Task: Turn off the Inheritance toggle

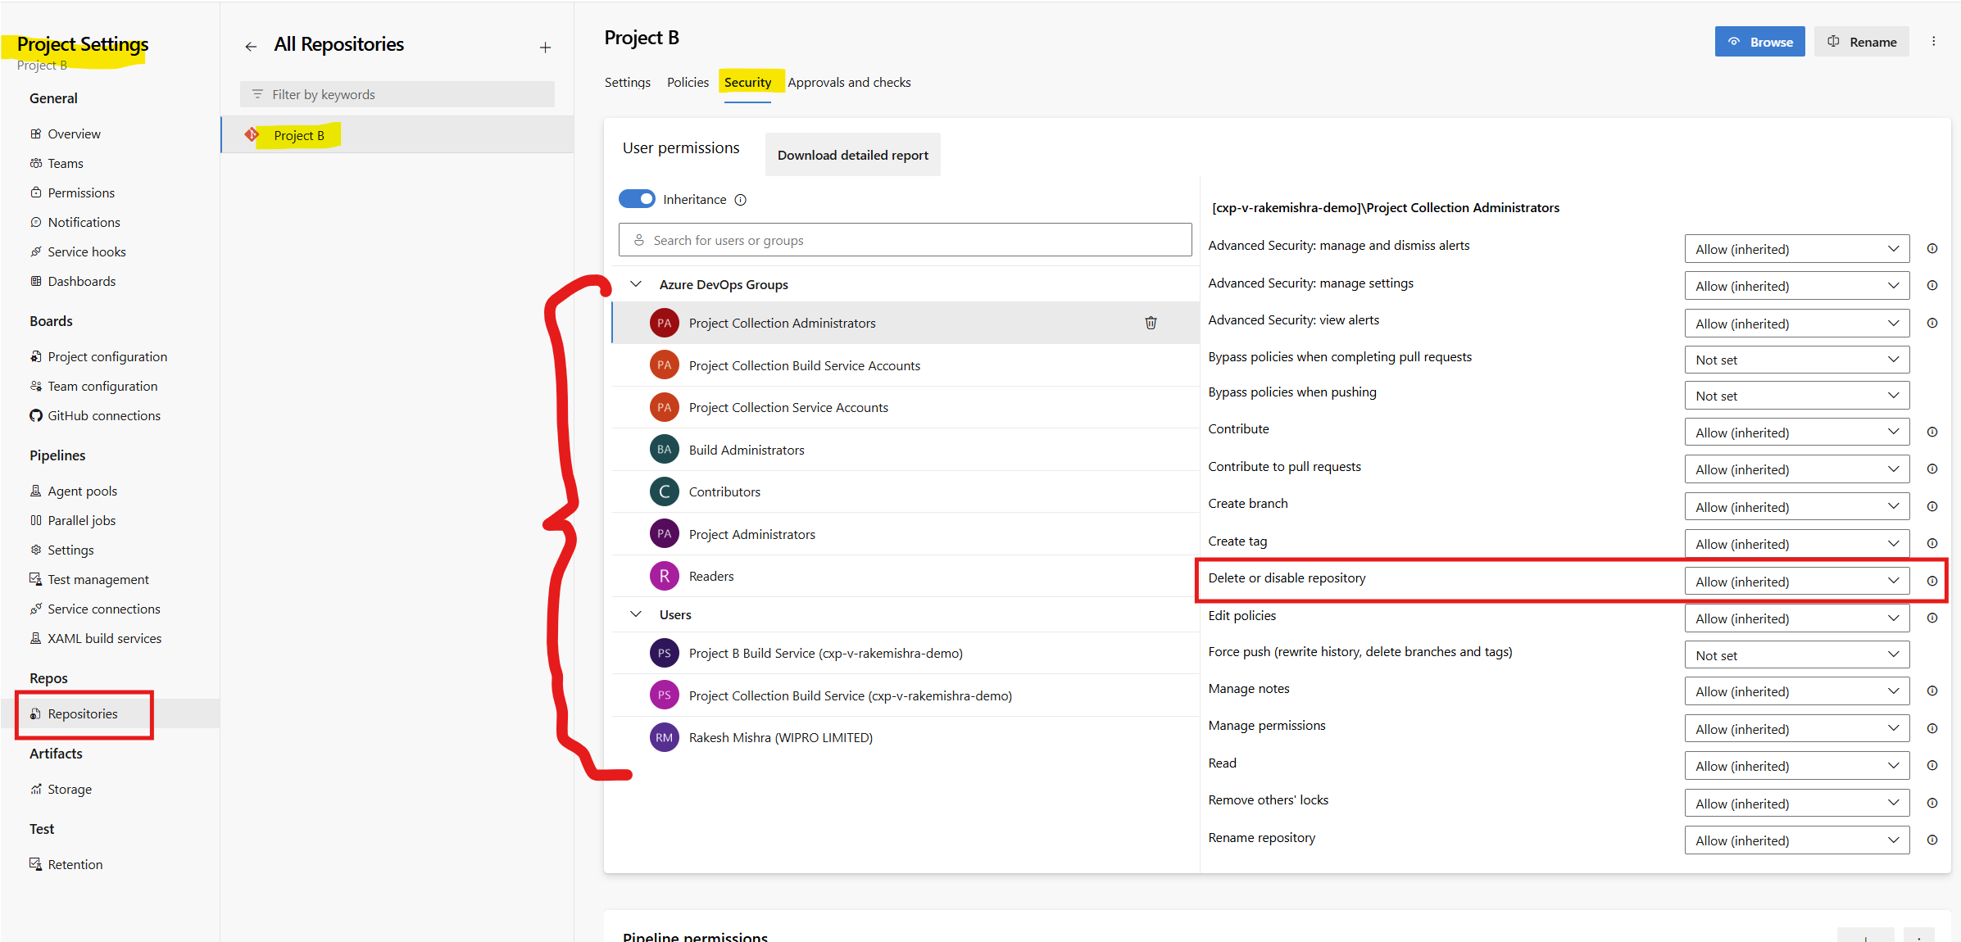Action: pyautogui.click(x=637, y=199)
